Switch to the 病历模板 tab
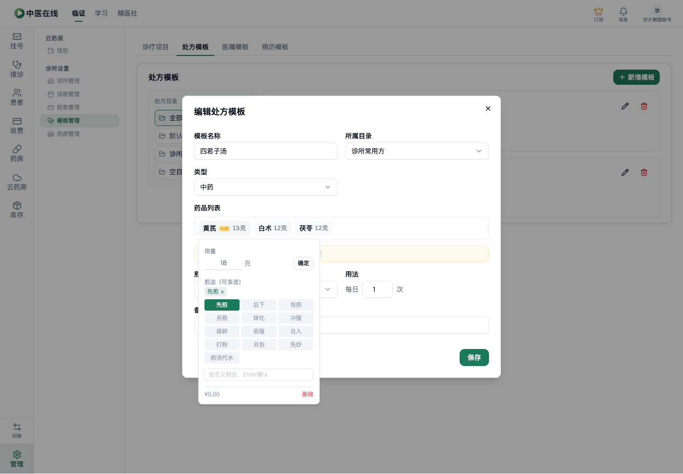This screenshot has width=683, height=474. click(x=275, y=47)
